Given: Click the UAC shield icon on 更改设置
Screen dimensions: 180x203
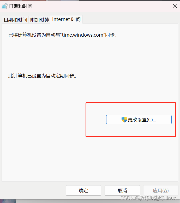Looking at the screenshot, I should [x=124, y=120].
